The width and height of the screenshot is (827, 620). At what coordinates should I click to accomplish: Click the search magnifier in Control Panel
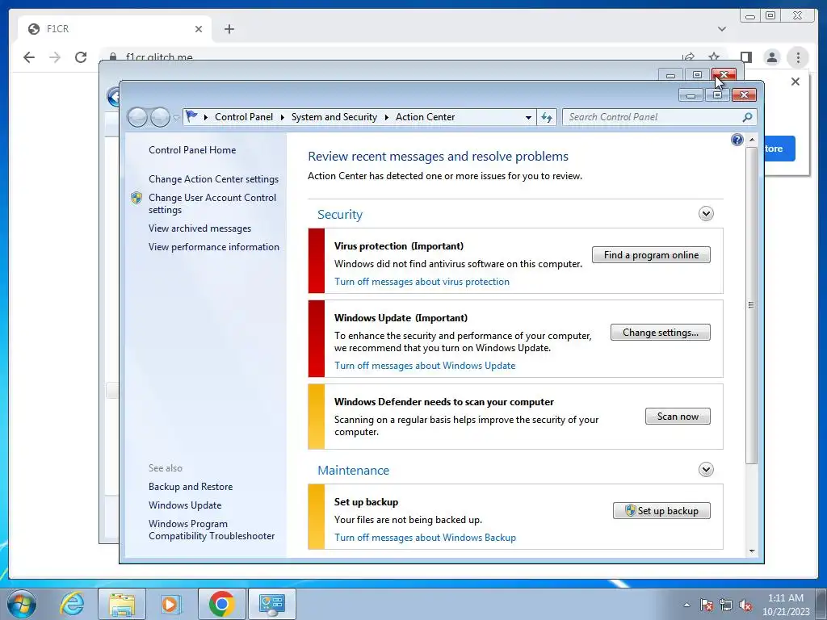click(x=747, y=117)
